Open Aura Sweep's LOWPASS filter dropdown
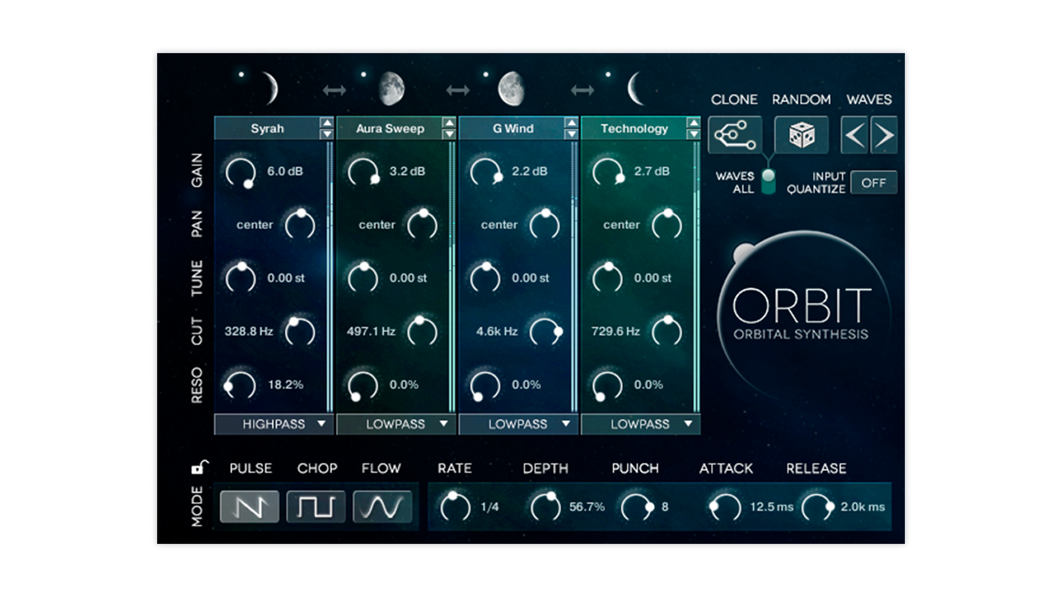This screenshot has width=1062, height=597. tap(396, 424)
